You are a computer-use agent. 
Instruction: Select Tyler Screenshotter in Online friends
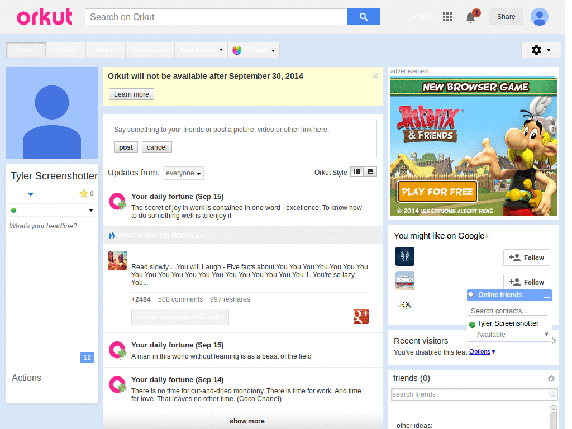pos(507,323)
